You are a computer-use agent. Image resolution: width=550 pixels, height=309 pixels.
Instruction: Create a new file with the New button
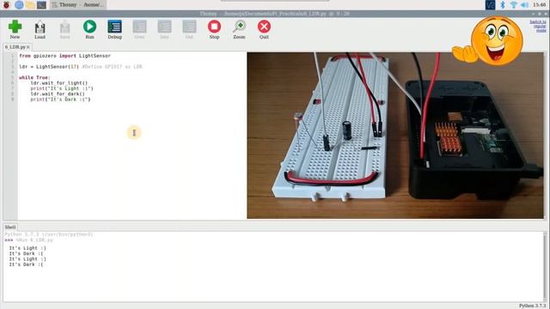click(15, 29)
